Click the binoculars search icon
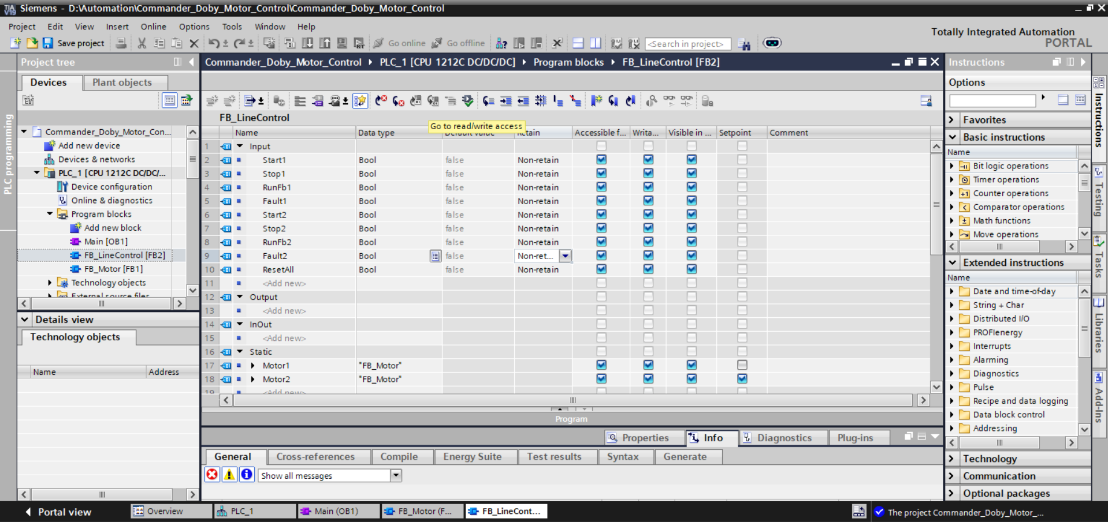 (x=744, y=44)
